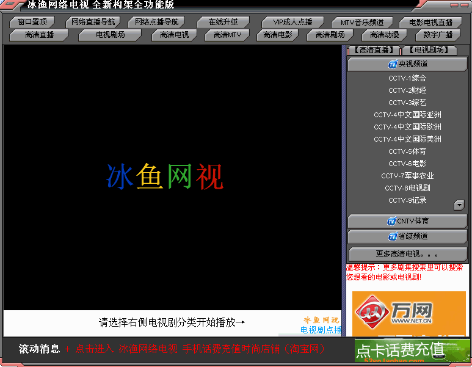Play CCTV-8电视剧 channel
The image size is (472, 367).
407,188
